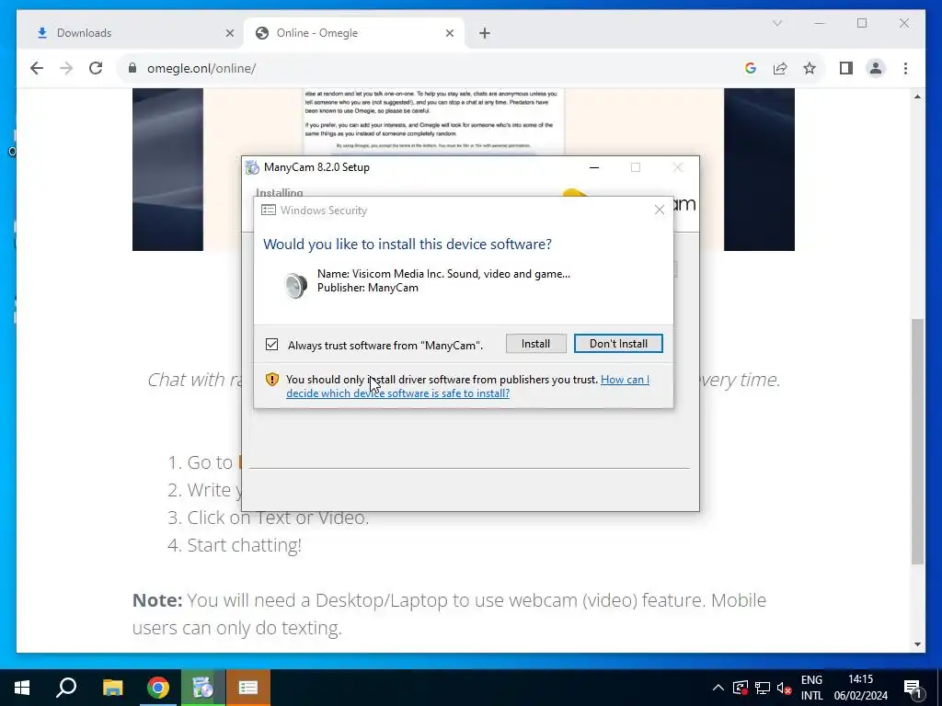942x706 pixels.
Task: Click the network tray icon
Action: [x=762, y=688]
